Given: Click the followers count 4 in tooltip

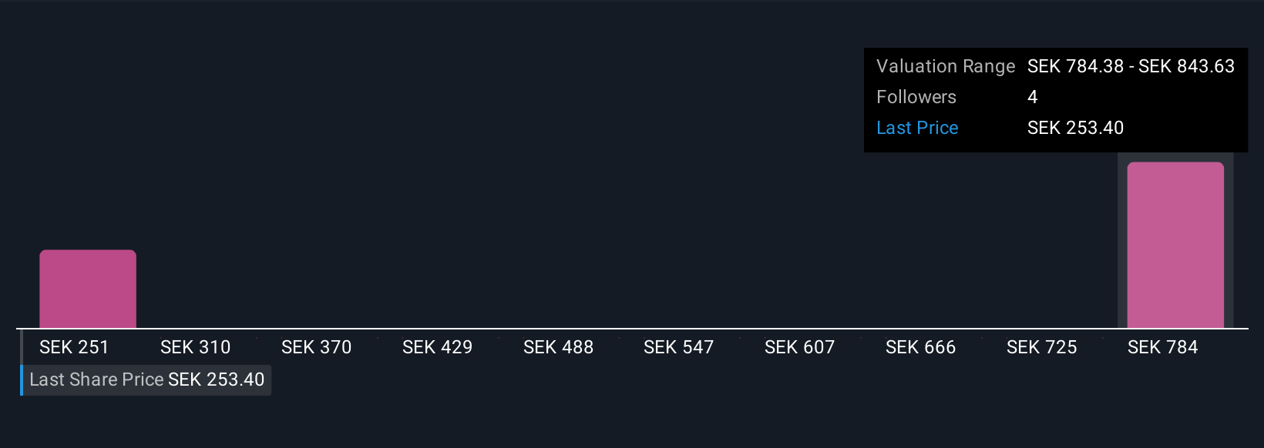Looking at the screenshot, I should coord(1033,97).
